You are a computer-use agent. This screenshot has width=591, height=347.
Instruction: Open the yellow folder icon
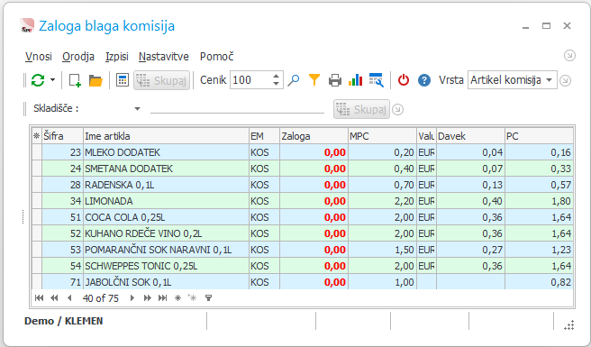click(95, 80)
